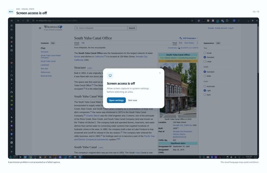Focus the Search Wikipedia field
The height and width of the screenshot is (173, 267).
(x=101, y=28)
